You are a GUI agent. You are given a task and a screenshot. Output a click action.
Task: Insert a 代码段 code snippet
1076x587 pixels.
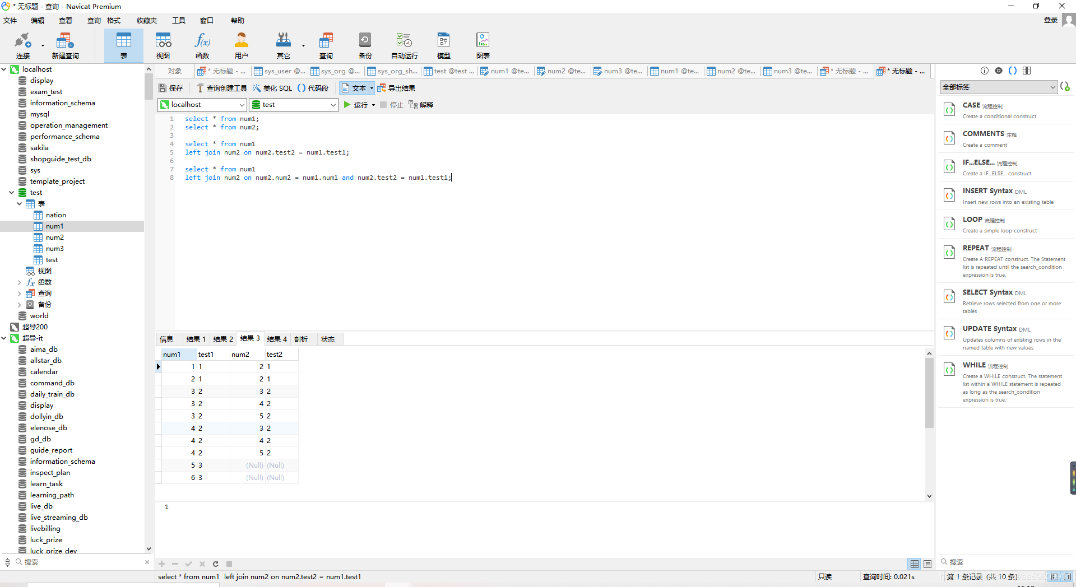(313, 88)
